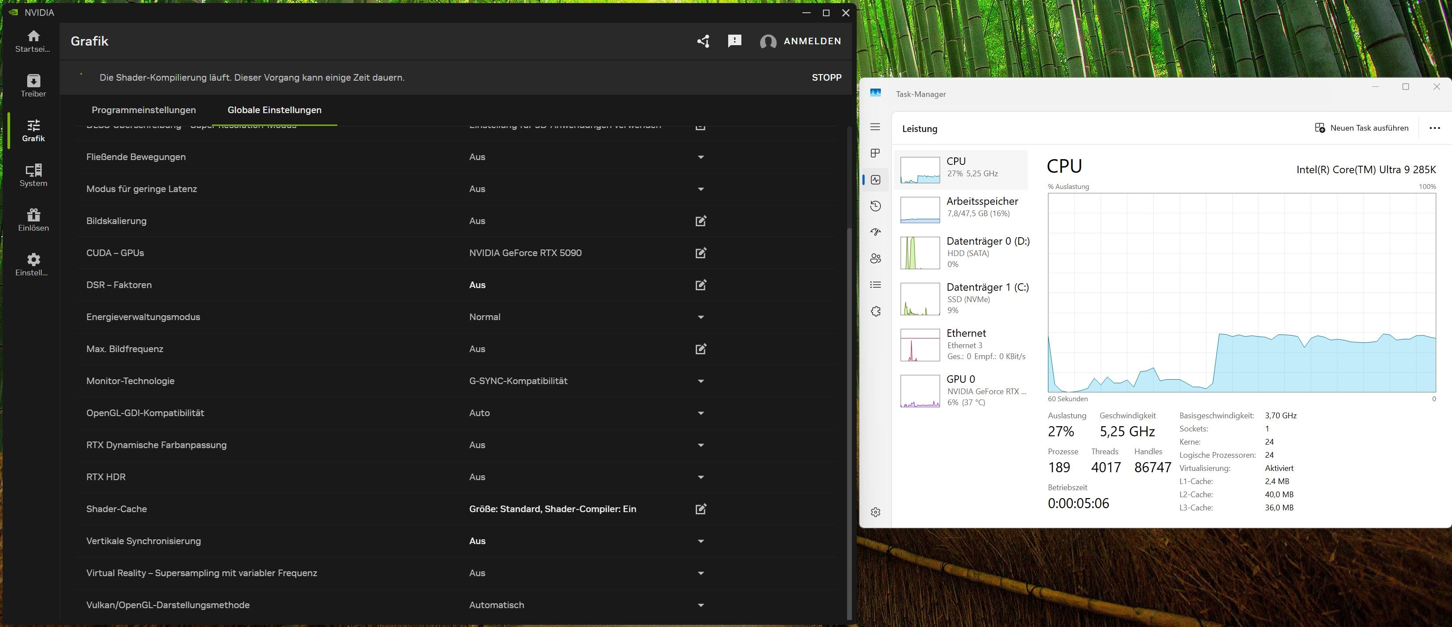
Task: Select the Globale Einstellungen tab
Action: coord(275,110)
